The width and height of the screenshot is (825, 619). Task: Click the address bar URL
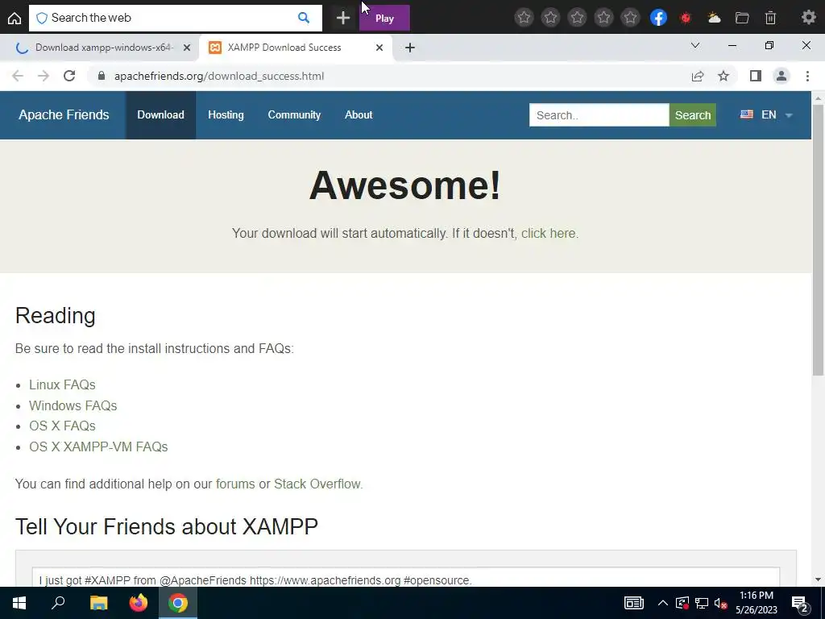pyautogui.click(x=219, y=76)
